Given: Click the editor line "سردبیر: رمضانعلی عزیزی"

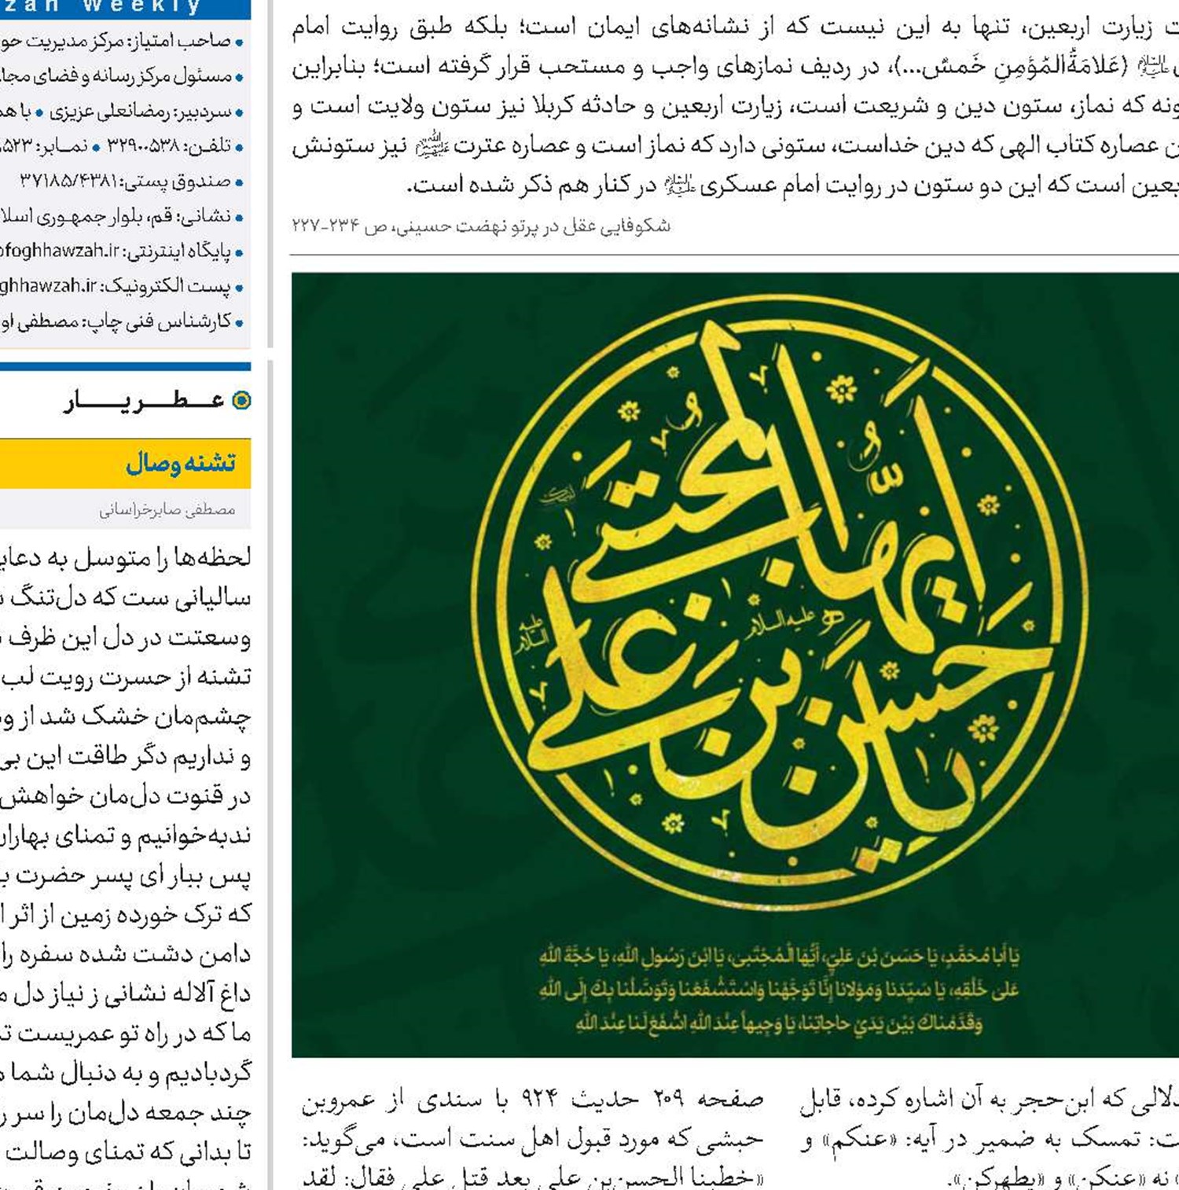Looking at the screenshot, I should [141, 112].
